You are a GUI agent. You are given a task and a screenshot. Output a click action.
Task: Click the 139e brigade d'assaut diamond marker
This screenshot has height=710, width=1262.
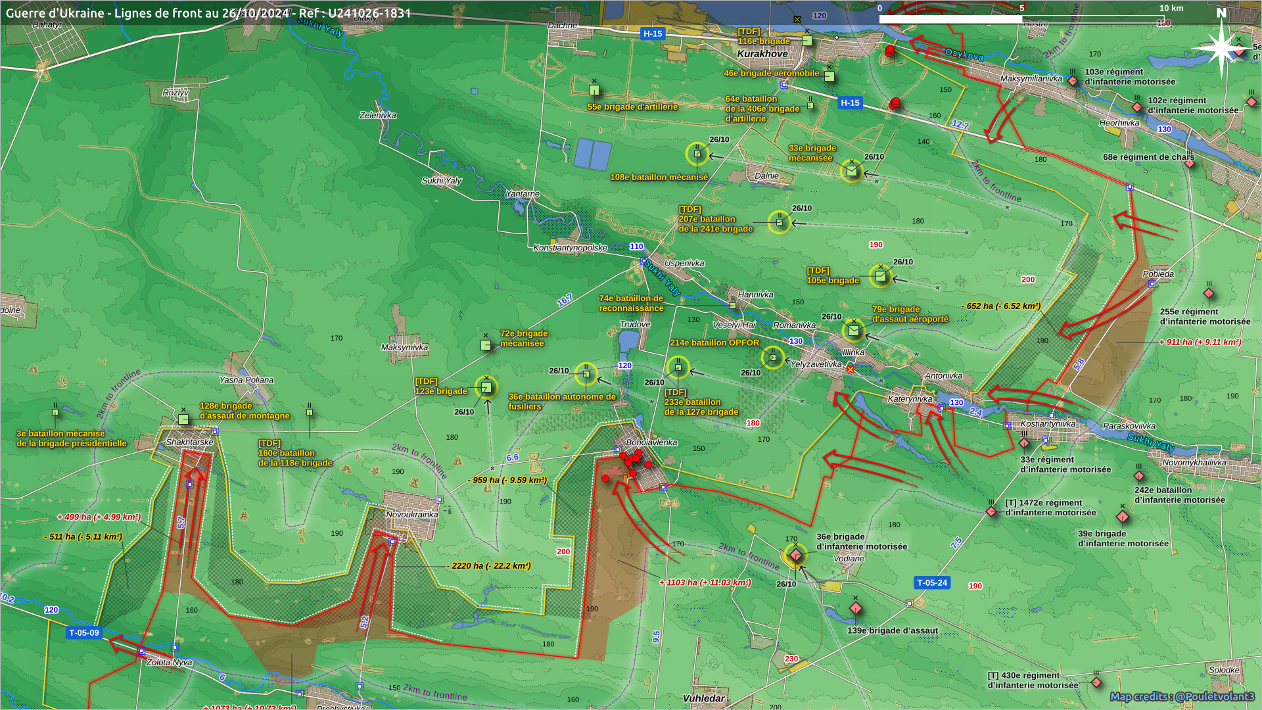tap(855, 608)
